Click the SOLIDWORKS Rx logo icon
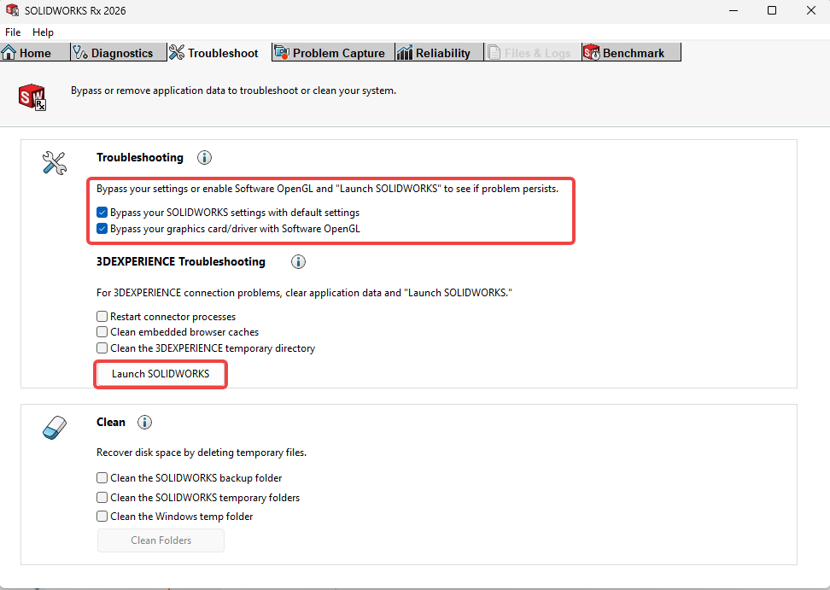This screenshot has width=830, height=590. coord(32,96)
